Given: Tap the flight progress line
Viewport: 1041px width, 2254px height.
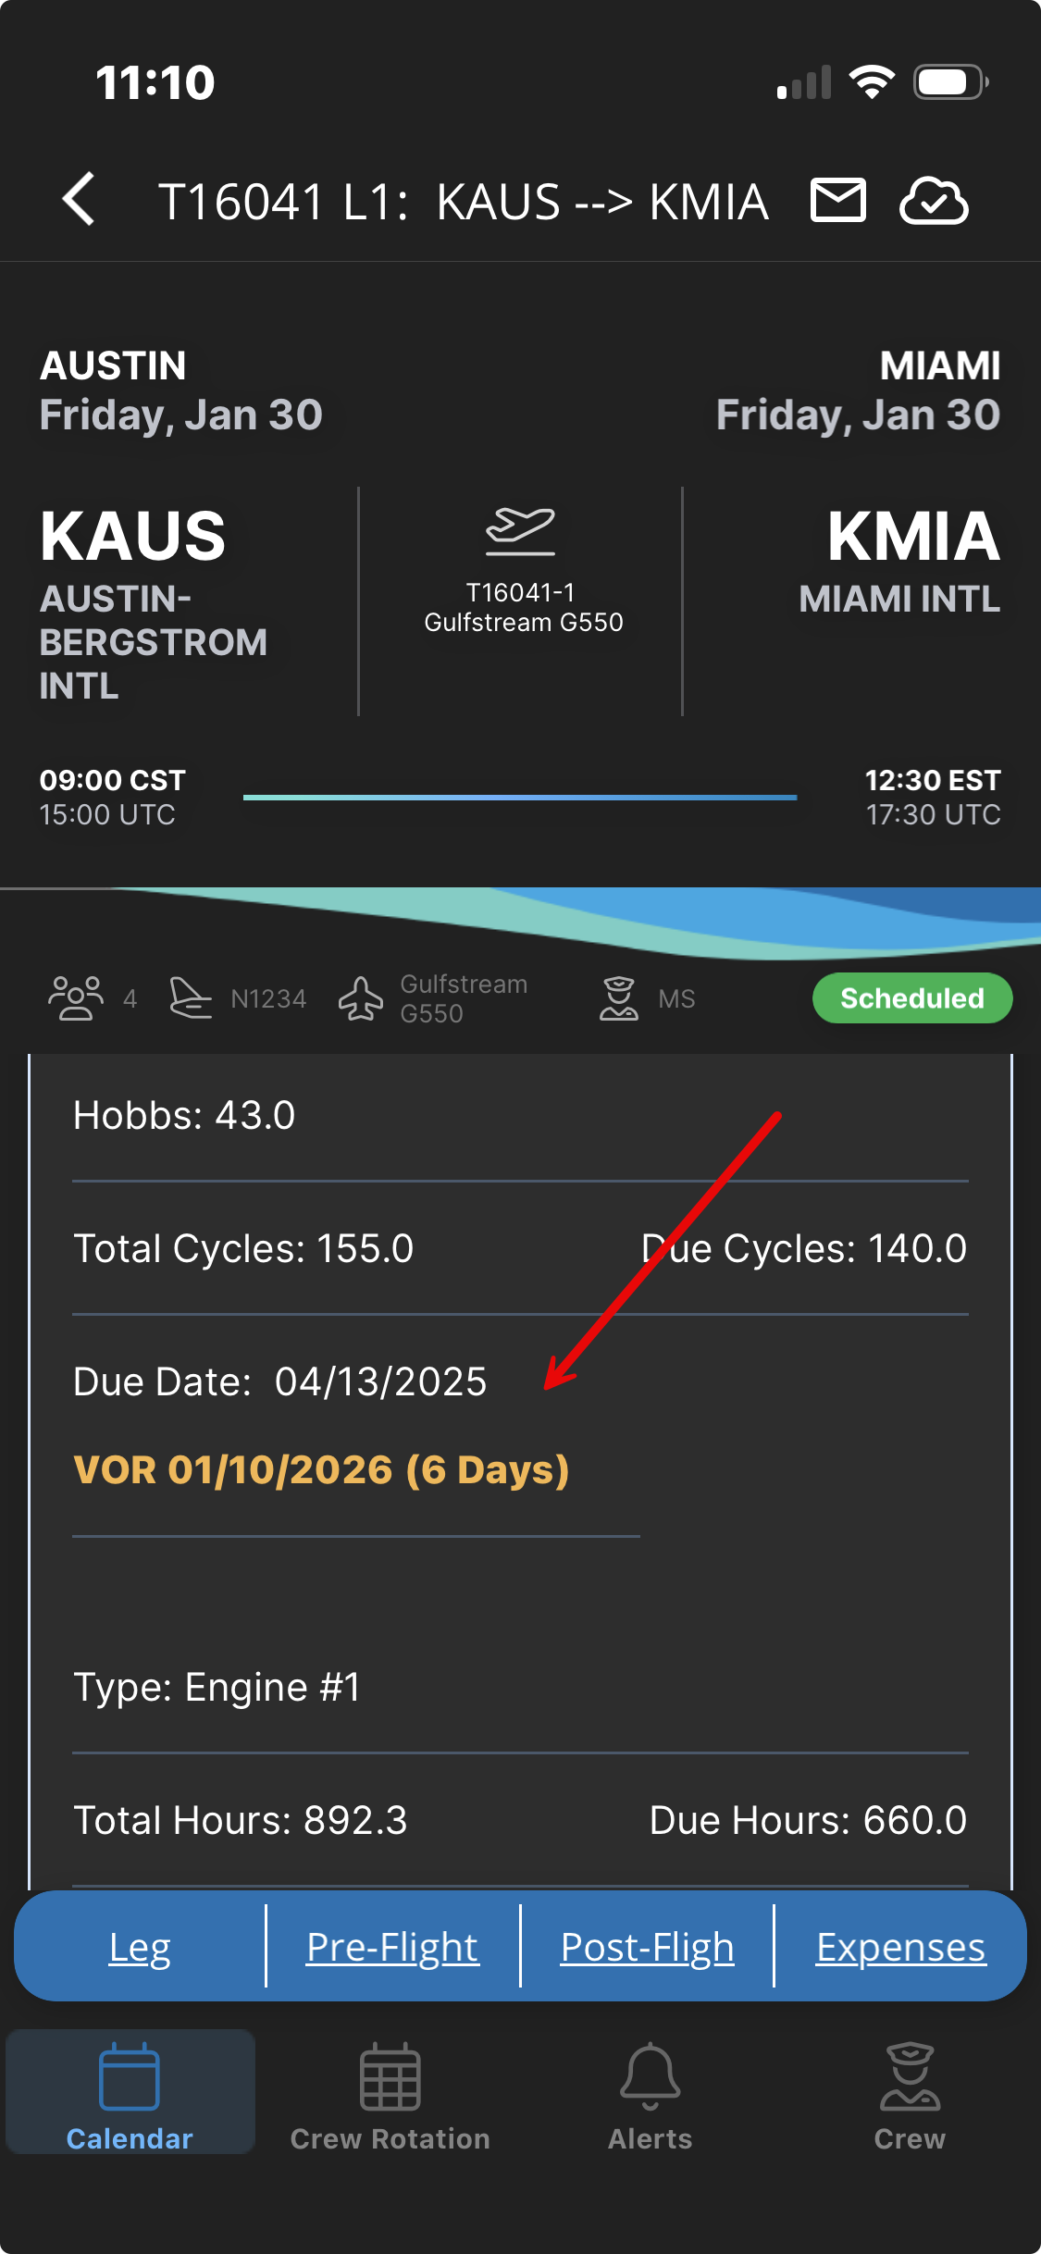Looking at the screenshot, I should tap(519, 797).
